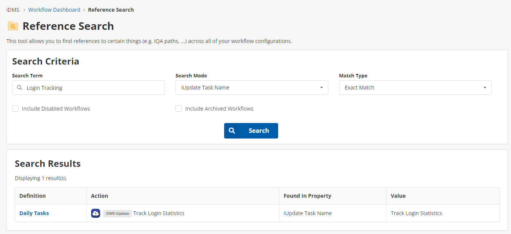Click the Value column header
The image size is (511, 234).
398,196
